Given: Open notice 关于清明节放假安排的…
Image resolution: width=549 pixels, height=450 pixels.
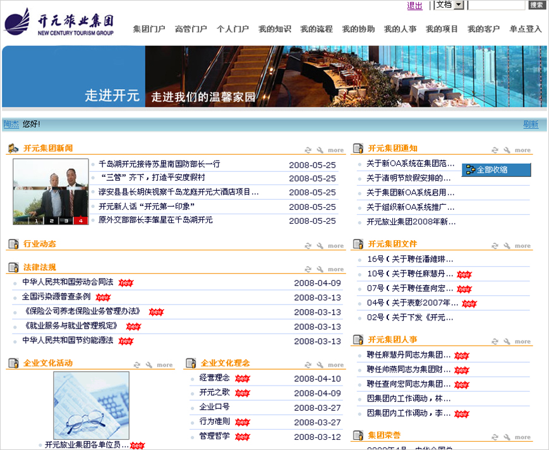Looking at the screenshot, I should click(x=409, y=178).
